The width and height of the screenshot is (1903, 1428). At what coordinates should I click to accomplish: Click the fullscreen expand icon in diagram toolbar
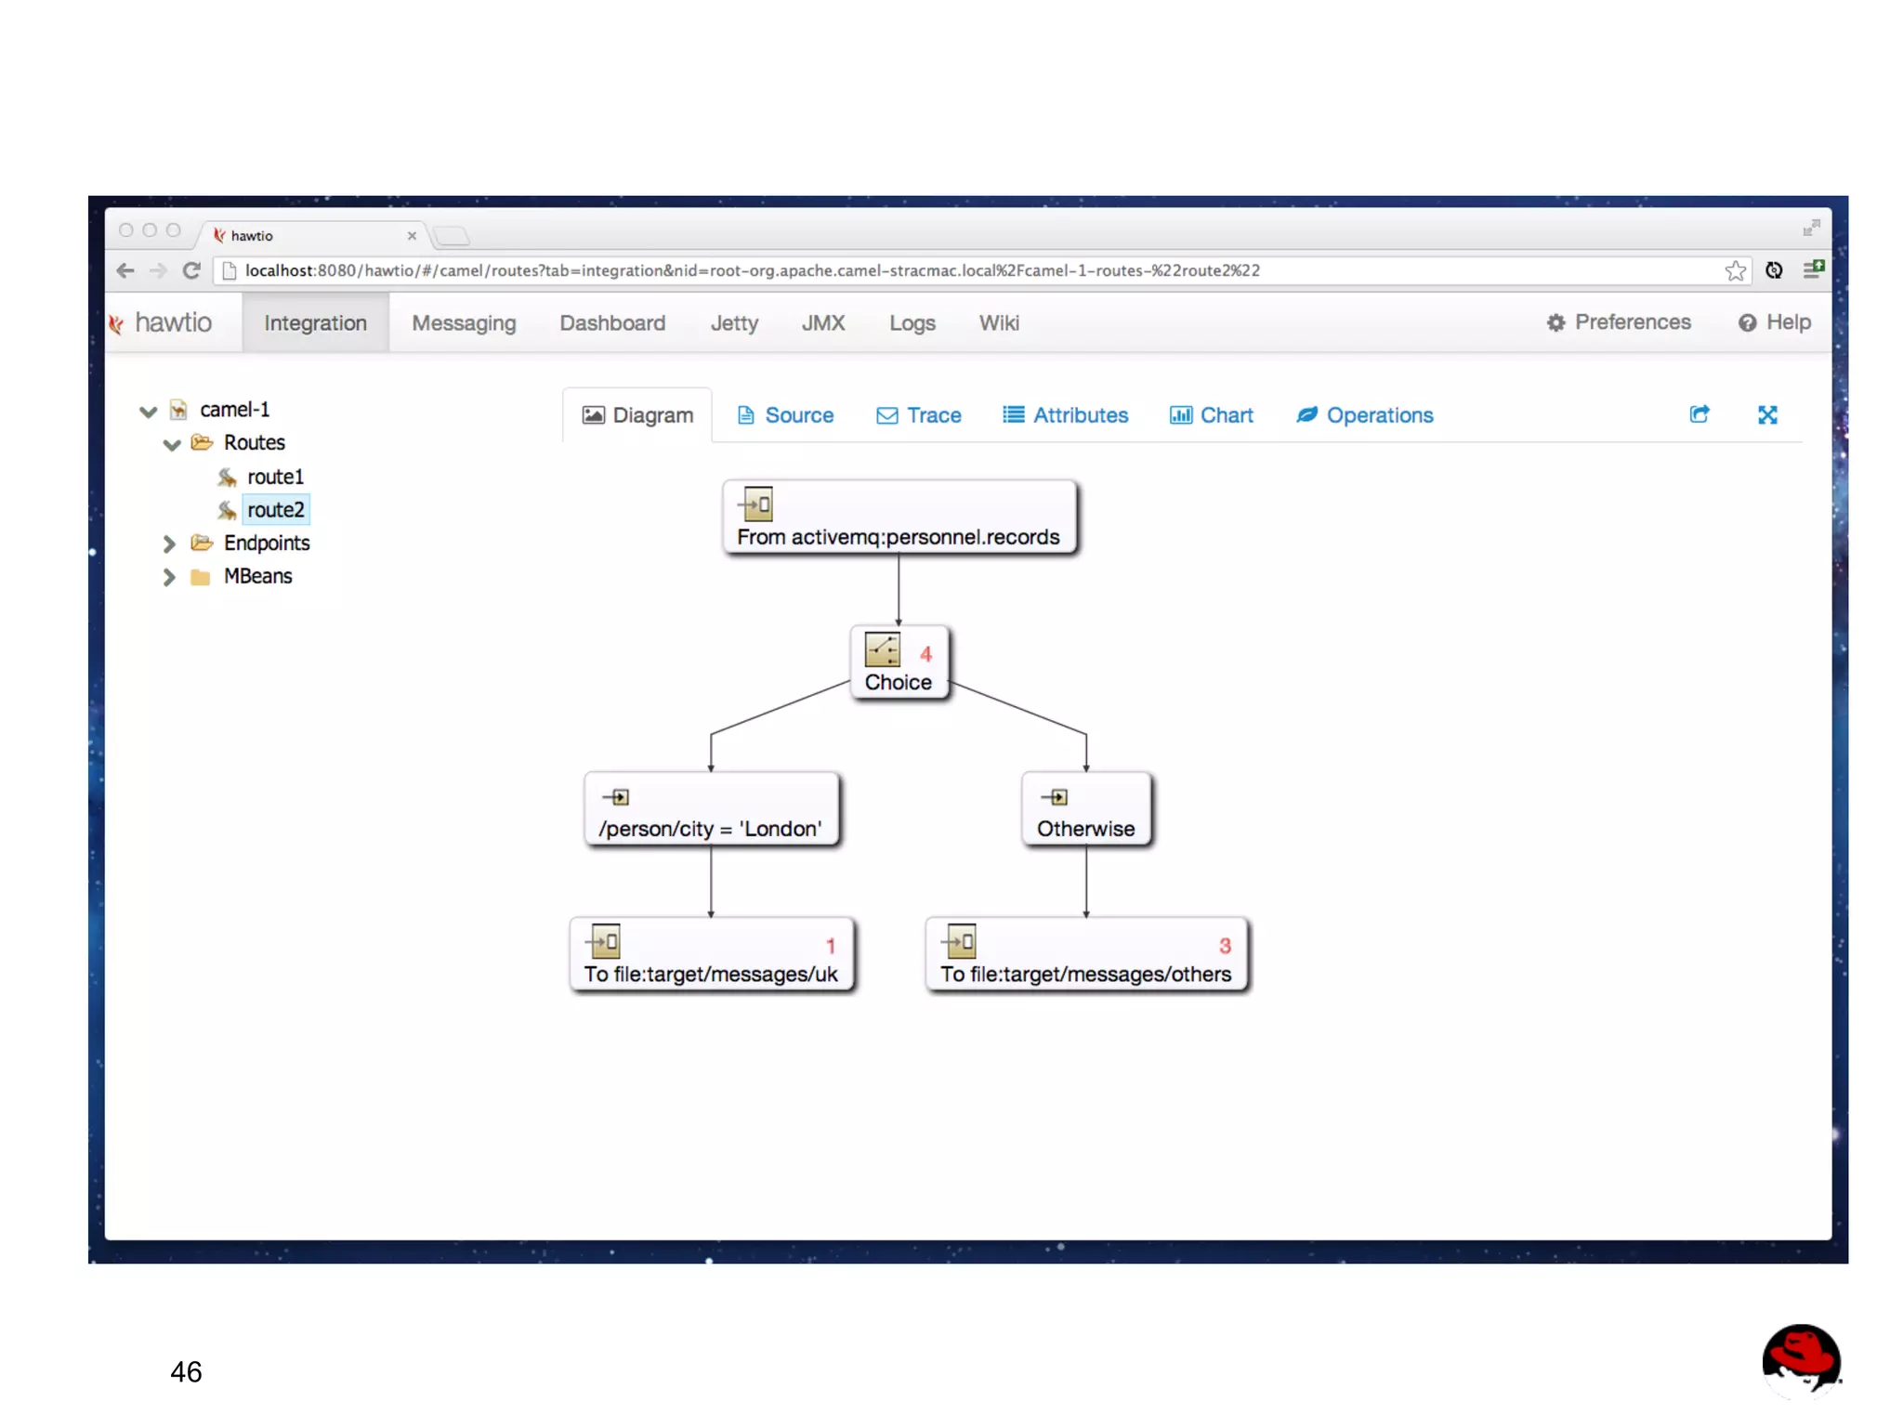coord(1766,415)
